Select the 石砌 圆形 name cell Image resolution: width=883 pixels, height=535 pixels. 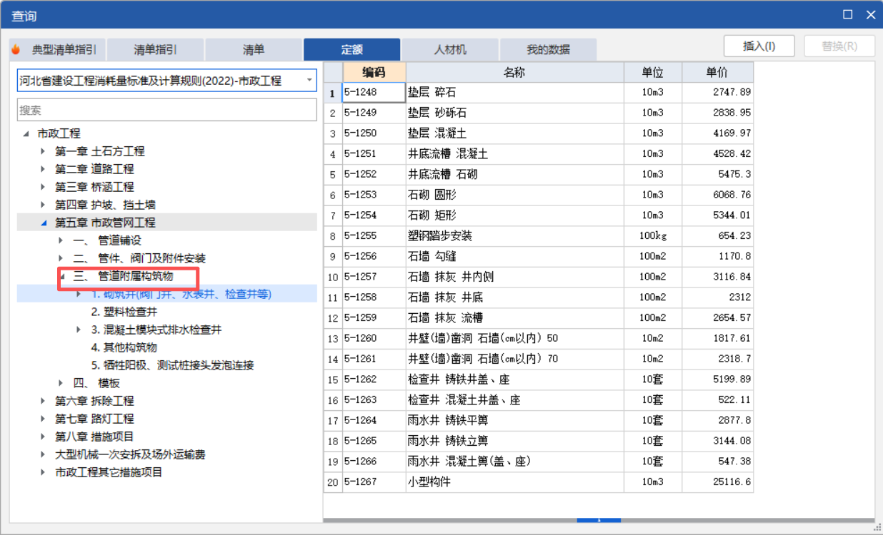514,195
